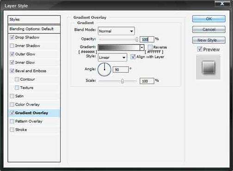Click the Angle value field

(x=121, y=70)
